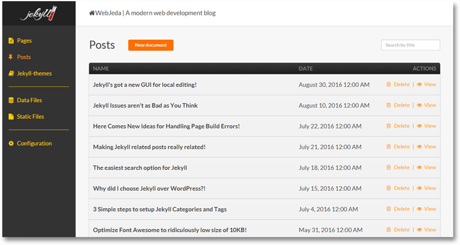The height and width of the screenshot is (245, 460).
Task: View text link for July 18, 2016 post
Action: pyautogui.click(x=430, y=168)
